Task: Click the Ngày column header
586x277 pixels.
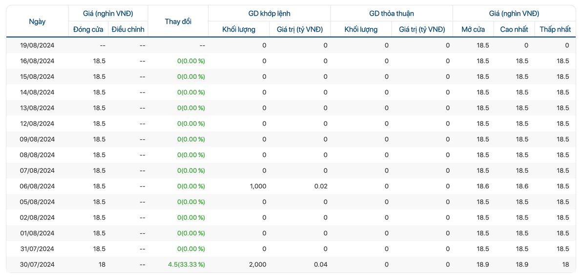Action: [37, 21]
